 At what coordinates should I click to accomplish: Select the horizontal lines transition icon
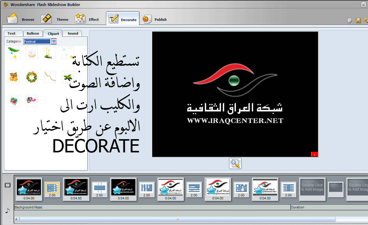(194, 190)
